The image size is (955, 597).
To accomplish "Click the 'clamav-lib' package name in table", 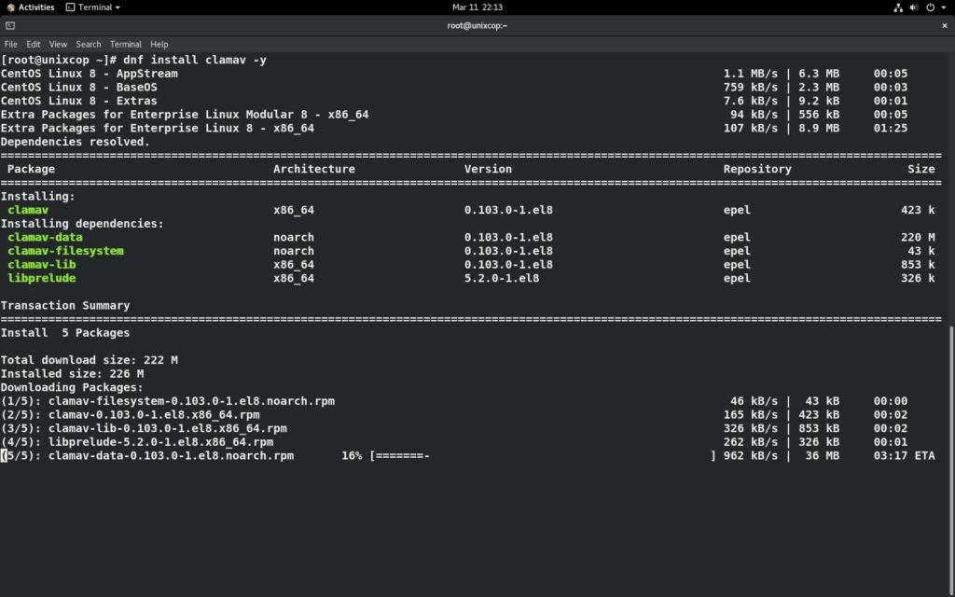I will point(41,265).
